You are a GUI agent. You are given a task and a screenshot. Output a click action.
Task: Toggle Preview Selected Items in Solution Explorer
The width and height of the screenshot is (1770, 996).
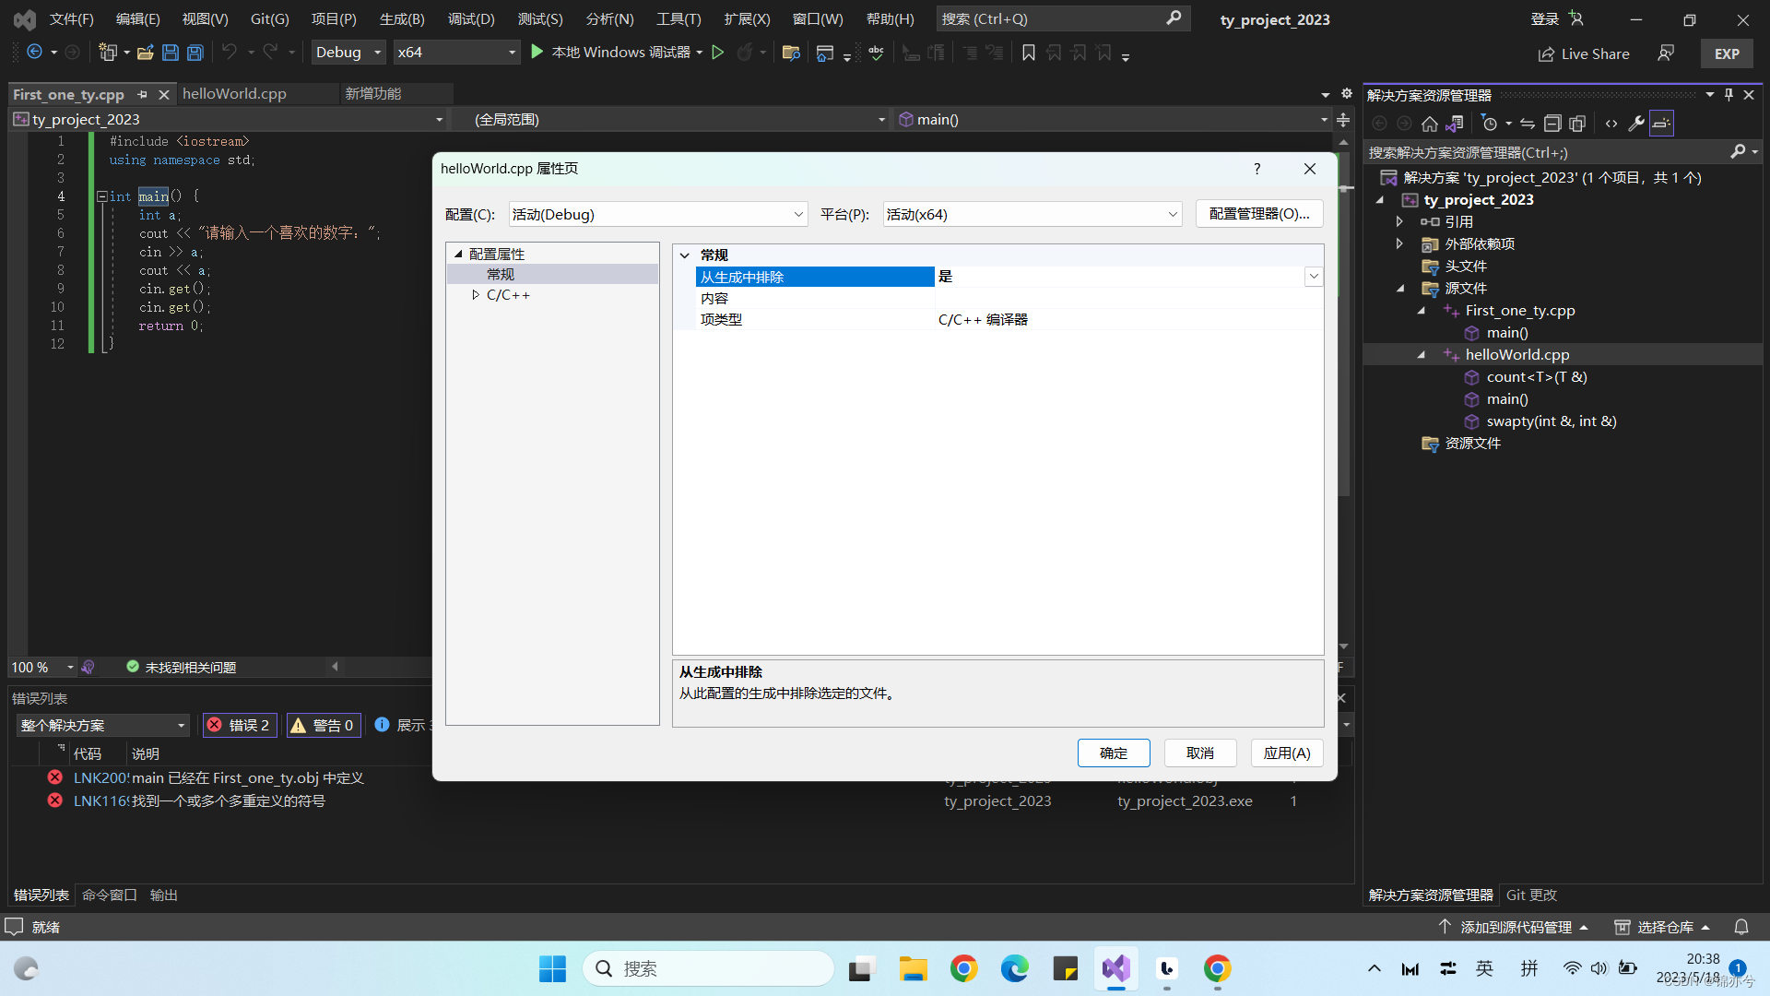pyautogui.click(x=1661, y=124)
